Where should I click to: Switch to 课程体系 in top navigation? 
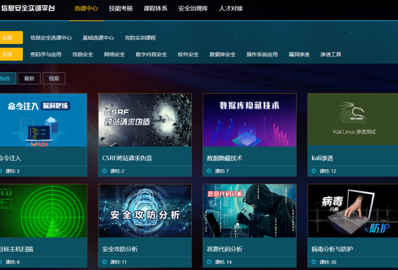tap(156, 8)
